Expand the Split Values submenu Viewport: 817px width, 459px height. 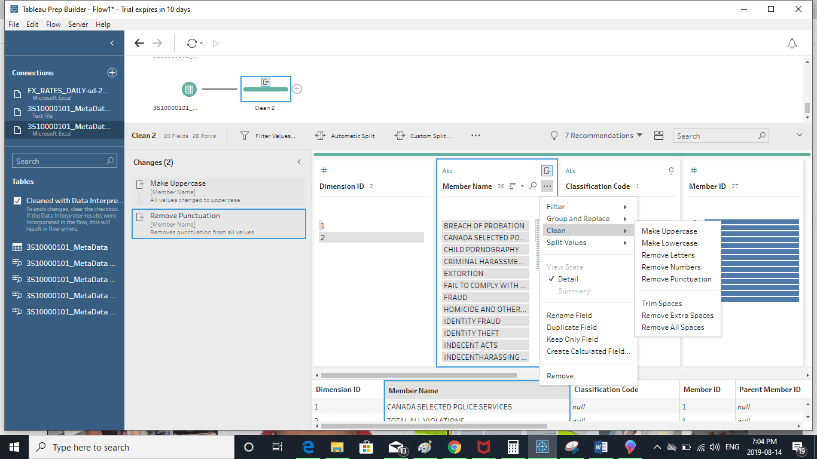589,243
